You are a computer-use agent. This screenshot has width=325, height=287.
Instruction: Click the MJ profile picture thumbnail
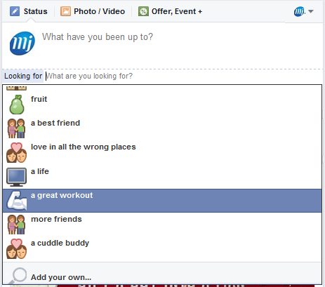pyautogui.click(x=22, y=44)
